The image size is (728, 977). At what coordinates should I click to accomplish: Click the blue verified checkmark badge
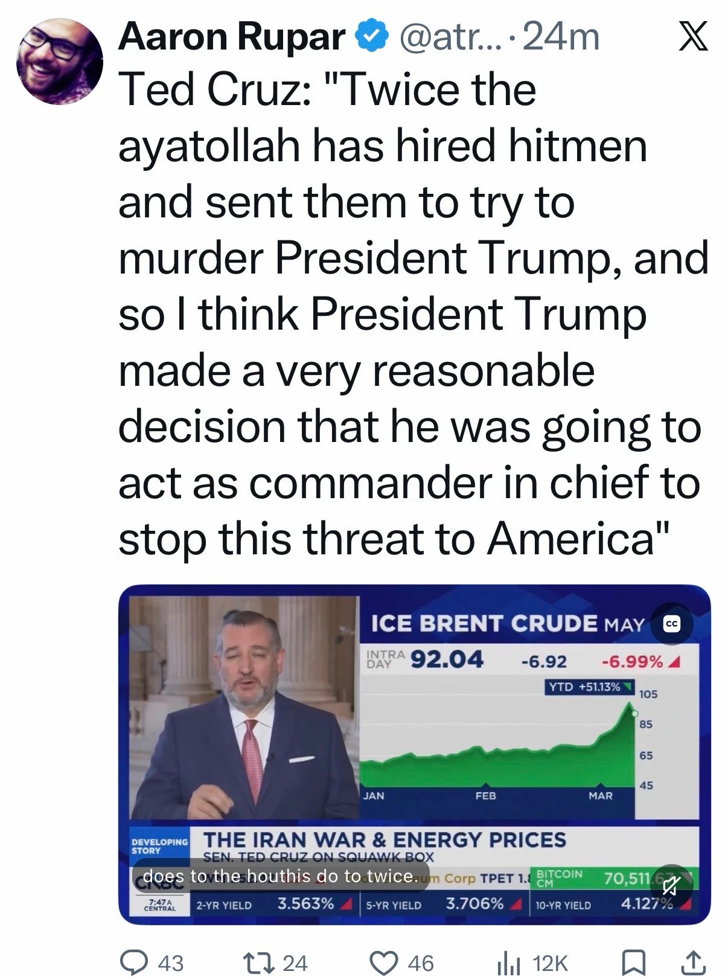373,37
